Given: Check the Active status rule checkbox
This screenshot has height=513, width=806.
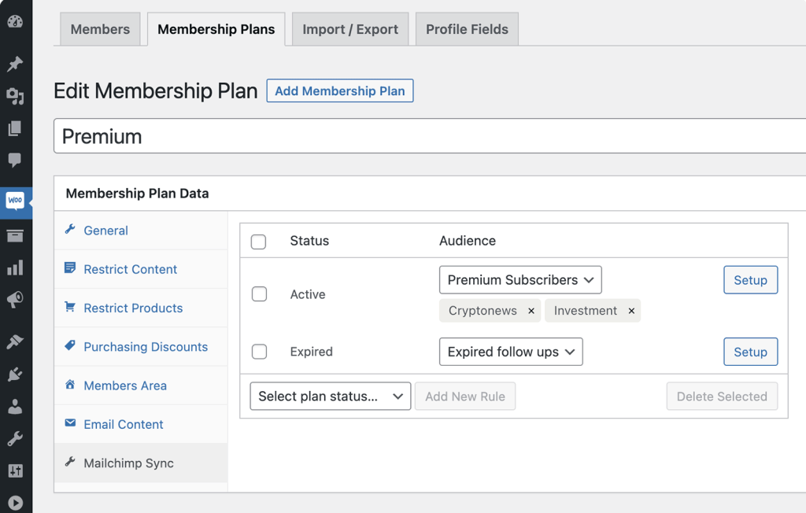Looking at the screenshot, I should tap(259, 294).
